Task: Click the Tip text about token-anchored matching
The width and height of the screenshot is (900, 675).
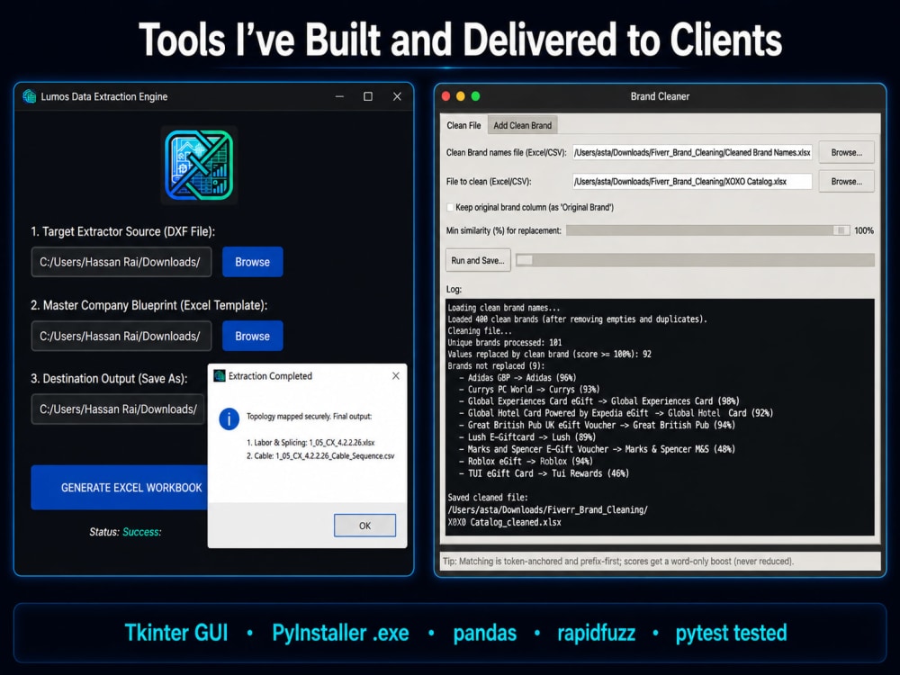Action: click(618, 562)
